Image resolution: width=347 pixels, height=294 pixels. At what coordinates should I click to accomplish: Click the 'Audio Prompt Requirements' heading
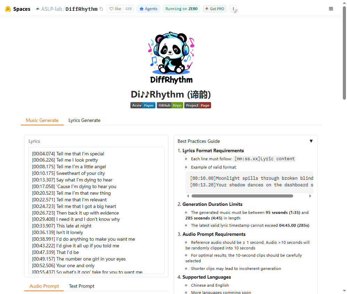click(x=214, y=234)
